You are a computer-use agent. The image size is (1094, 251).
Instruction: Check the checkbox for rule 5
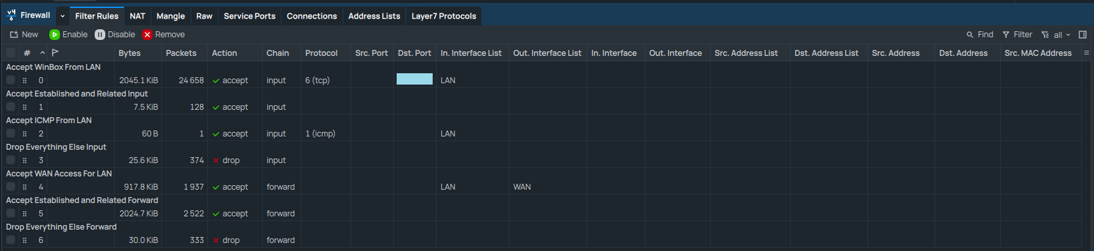coord(11,213)
